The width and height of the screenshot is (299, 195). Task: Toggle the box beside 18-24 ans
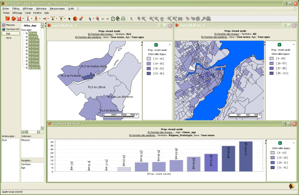click(27, 44)
